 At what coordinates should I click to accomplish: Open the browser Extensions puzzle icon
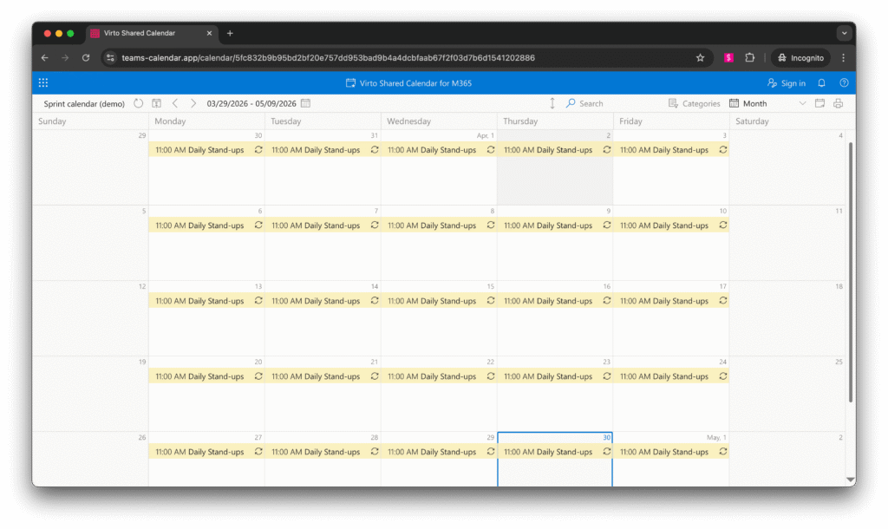[750, 58]
